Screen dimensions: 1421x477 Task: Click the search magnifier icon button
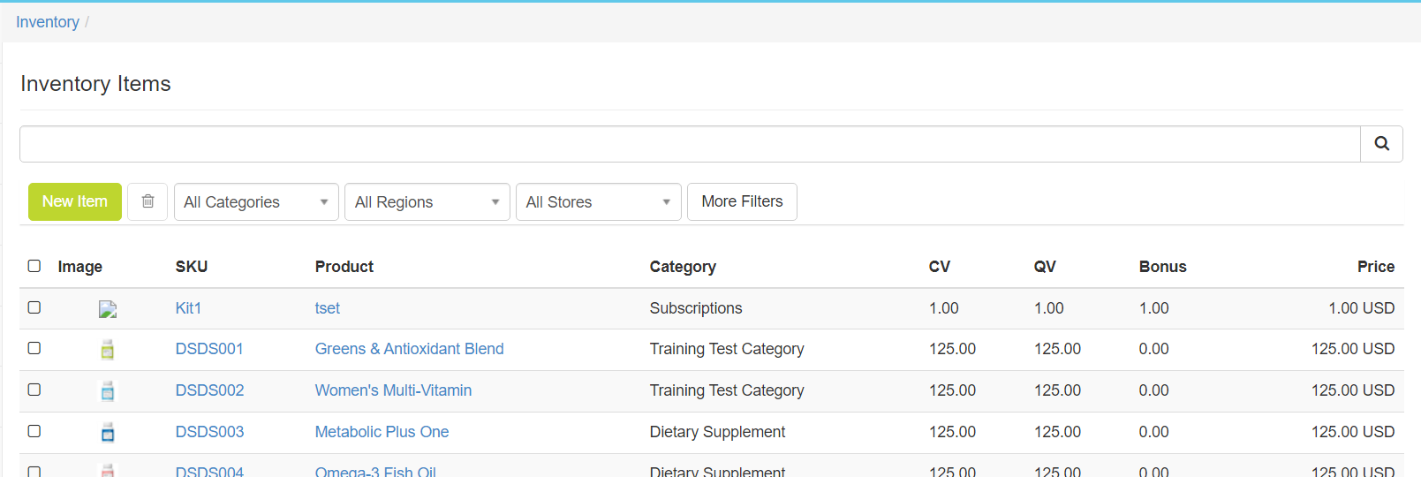1381,144
